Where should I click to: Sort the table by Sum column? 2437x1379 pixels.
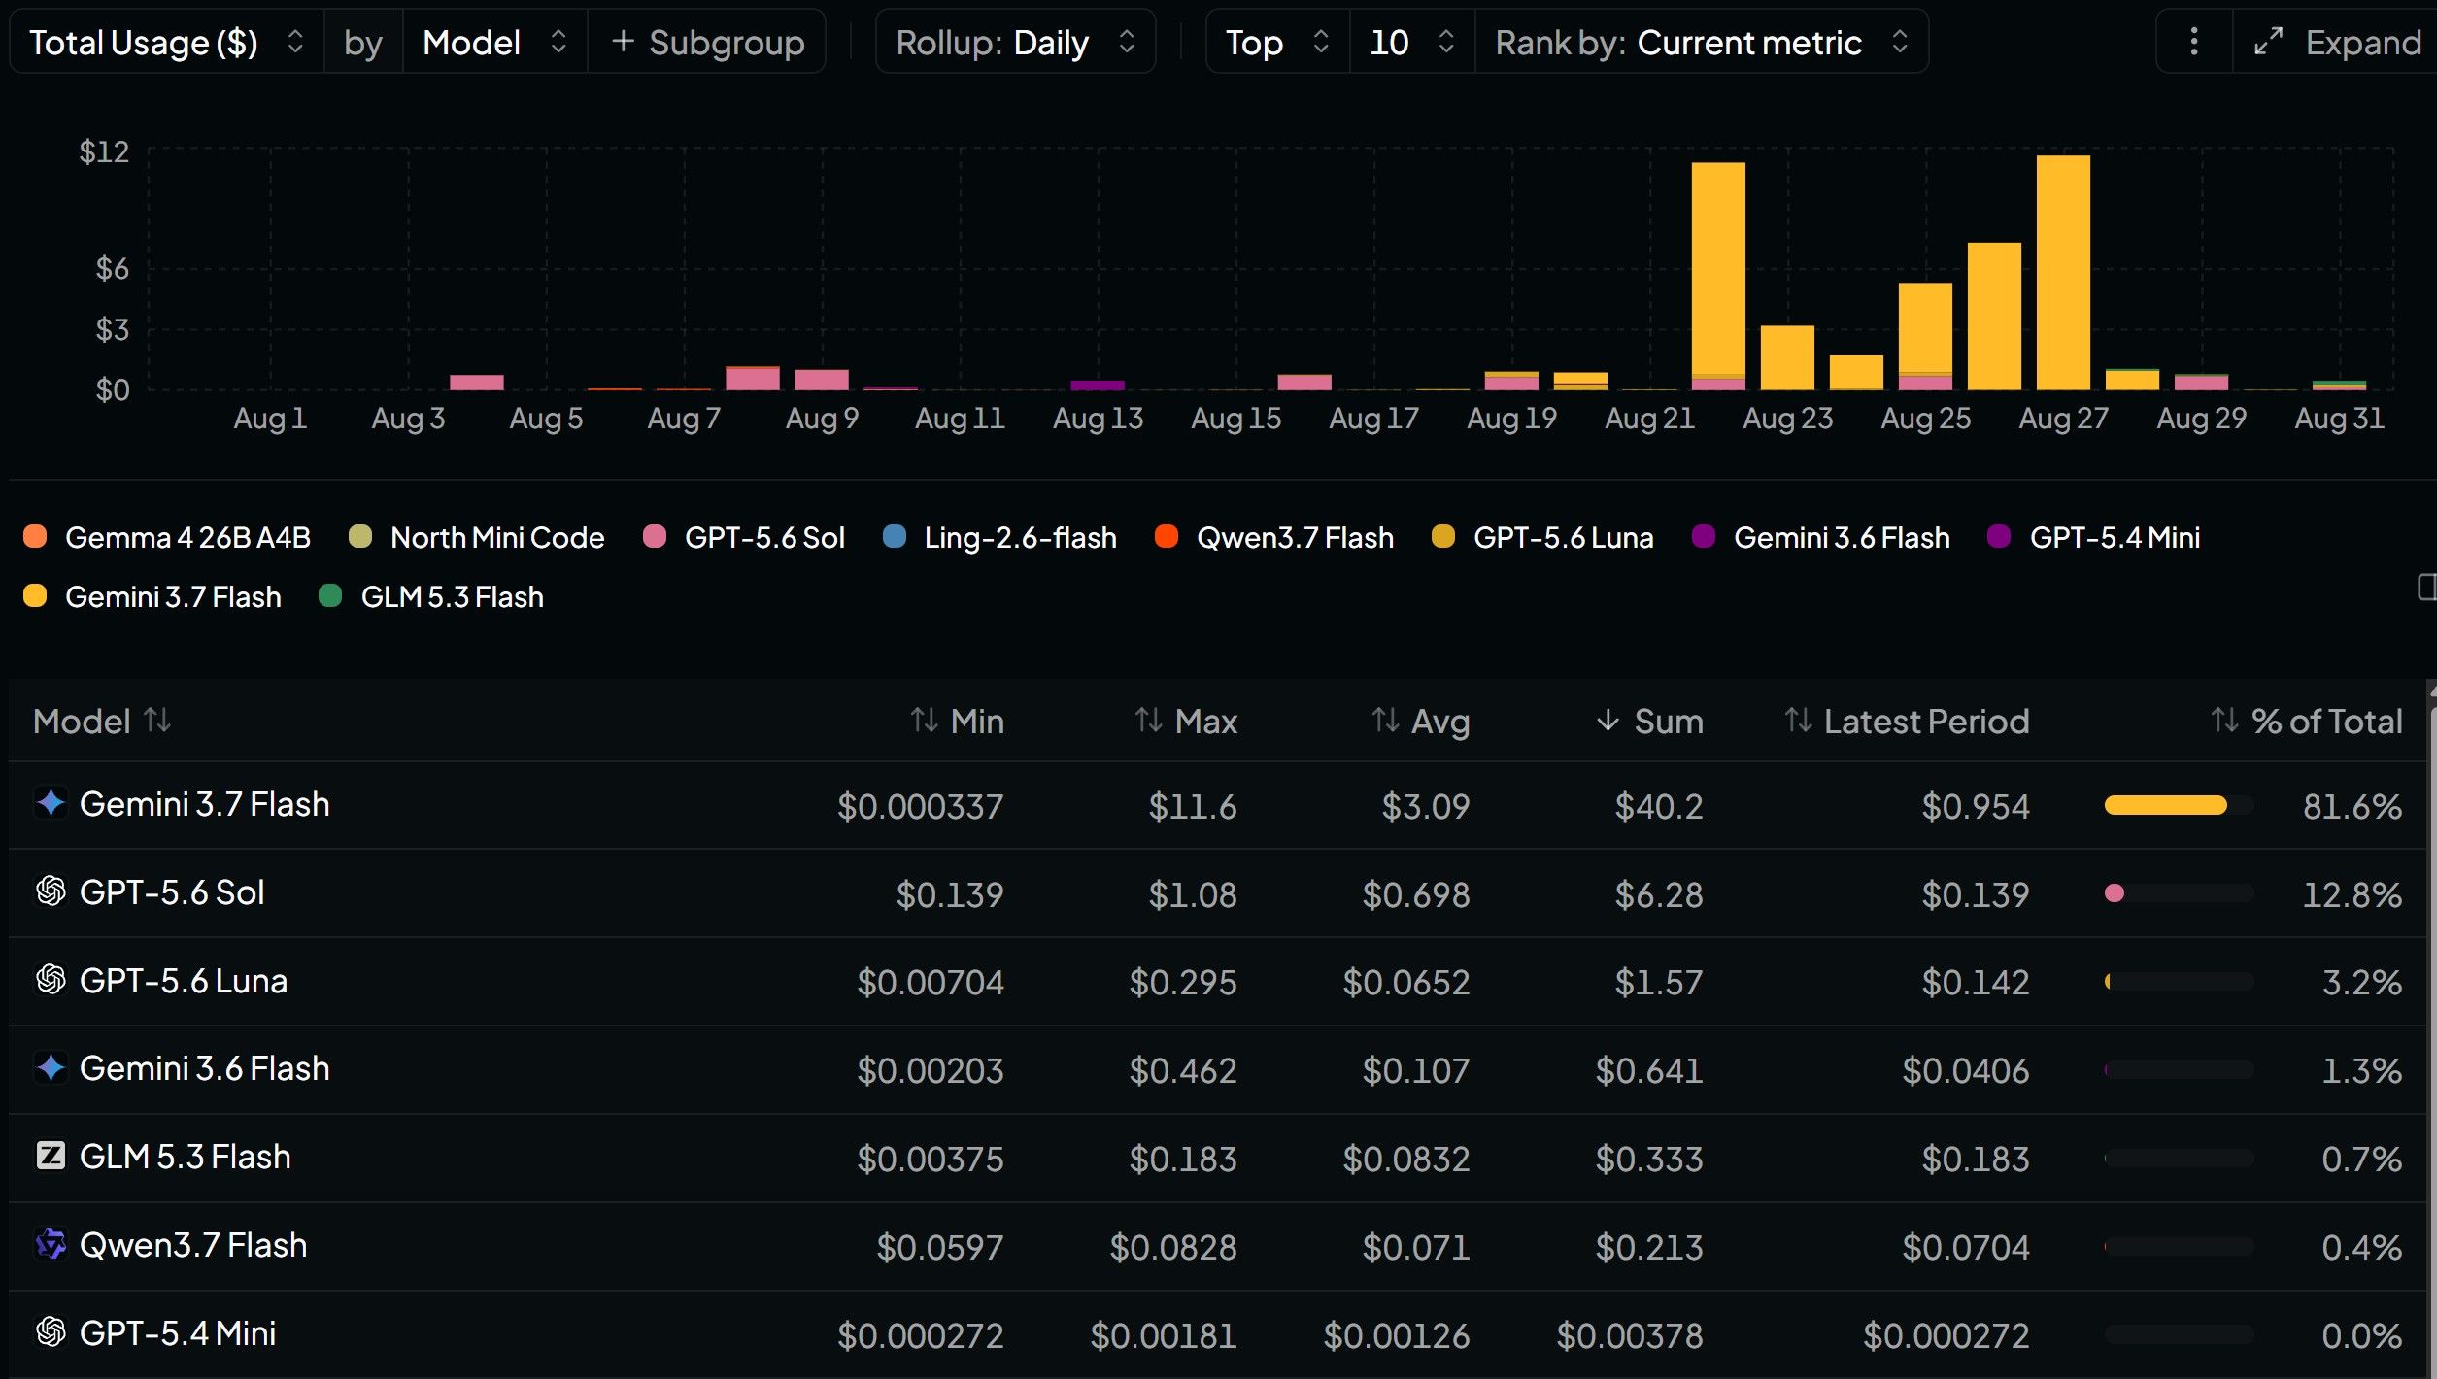coord(1649,722)
